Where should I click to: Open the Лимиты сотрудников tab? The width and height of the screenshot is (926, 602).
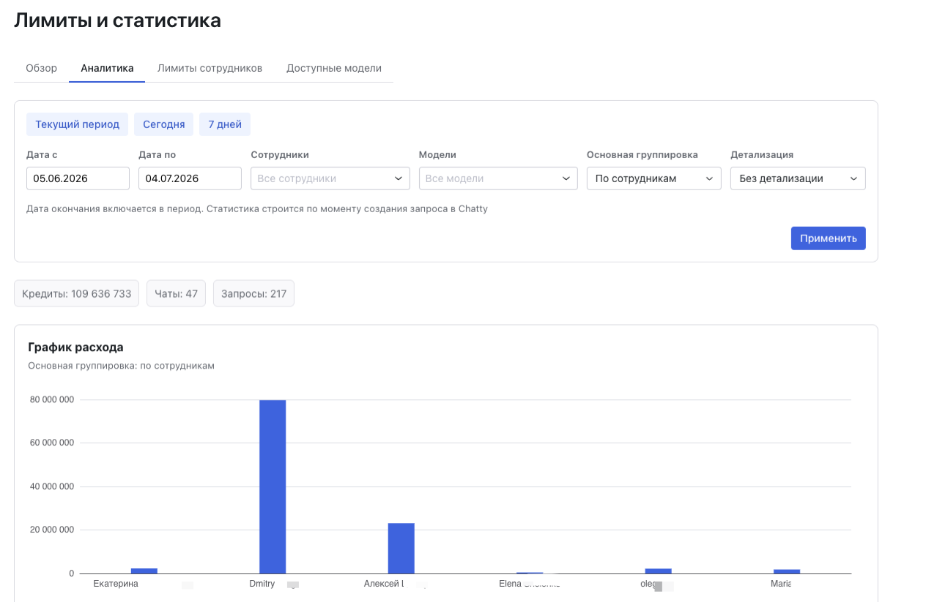210,68
